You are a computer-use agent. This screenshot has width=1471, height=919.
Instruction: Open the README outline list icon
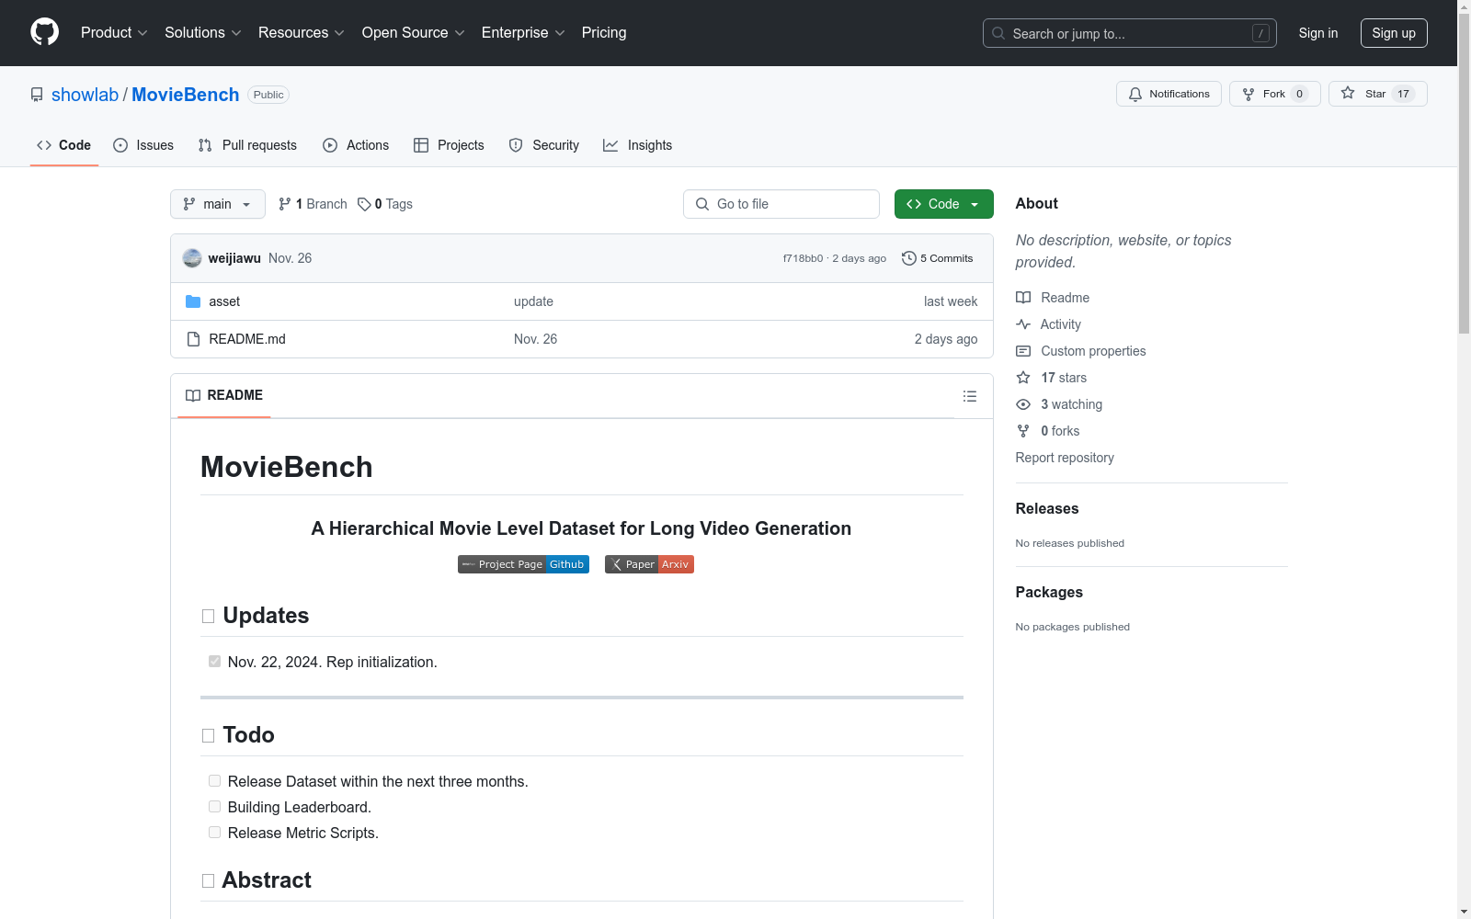(x=970, y=396)
